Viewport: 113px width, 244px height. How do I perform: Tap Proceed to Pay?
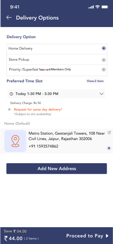tap(85, 236)
